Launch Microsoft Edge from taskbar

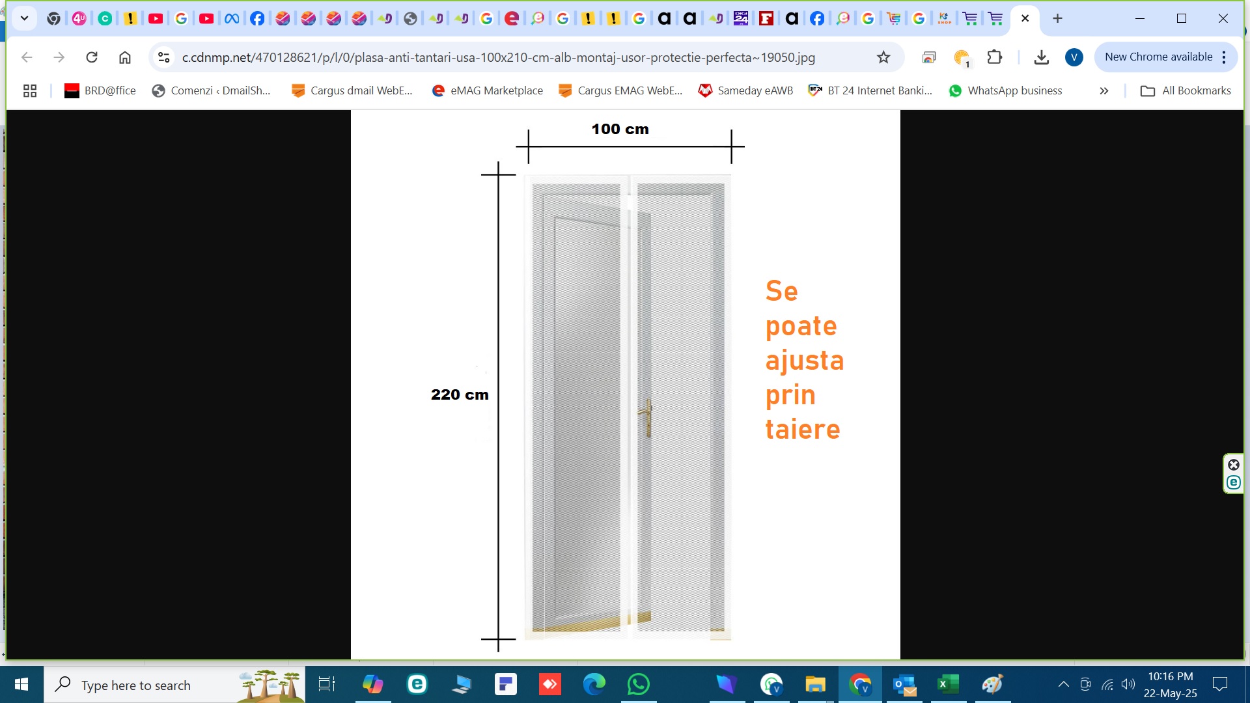point(594,685)
